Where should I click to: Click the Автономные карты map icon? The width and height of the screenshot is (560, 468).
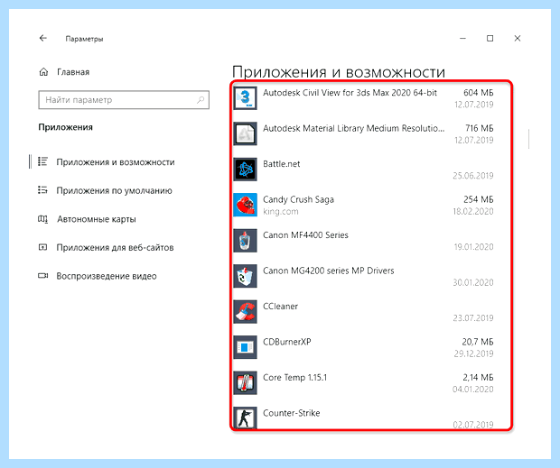point(42,219)
